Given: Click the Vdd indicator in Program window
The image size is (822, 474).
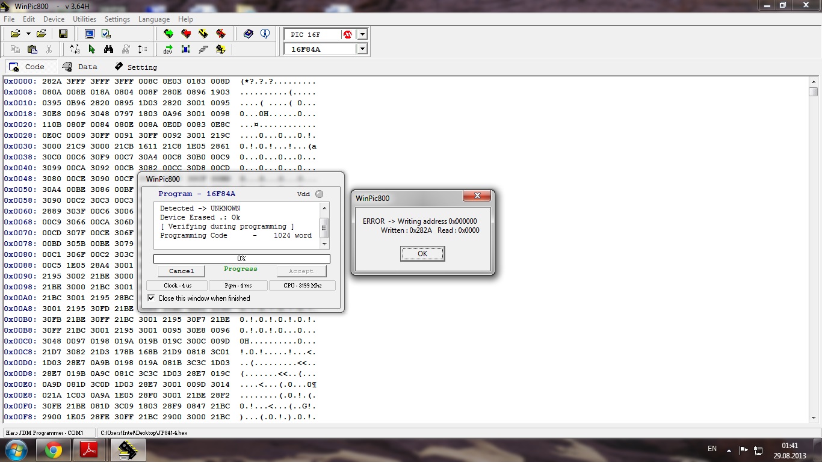Looking at the screenshot, I should coord(319,194).
